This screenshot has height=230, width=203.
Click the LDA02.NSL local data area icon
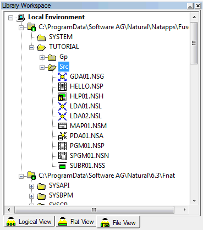[62, 116]
